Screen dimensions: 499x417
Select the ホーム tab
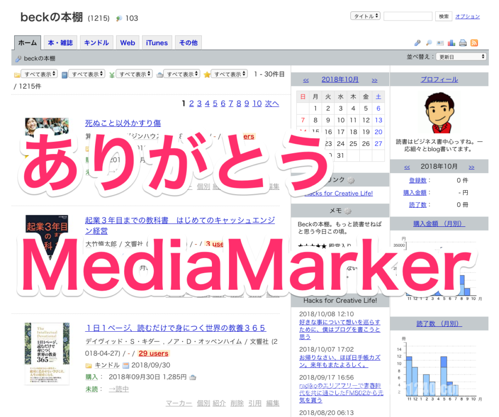(27, 43)
